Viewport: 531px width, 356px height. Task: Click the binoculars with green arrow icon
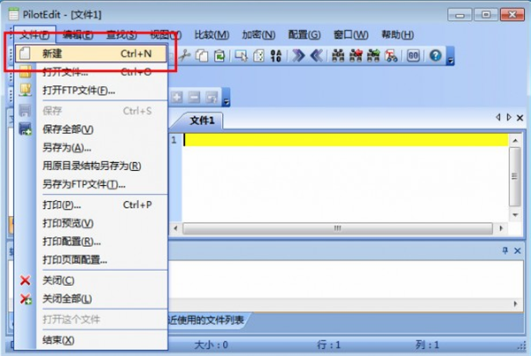point(373,55)
